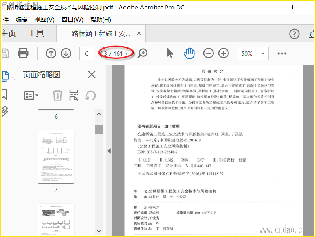Click thumbnail scrollbar down arrow
This screenshot has height=237, width=316.
(x=99, y=231)
